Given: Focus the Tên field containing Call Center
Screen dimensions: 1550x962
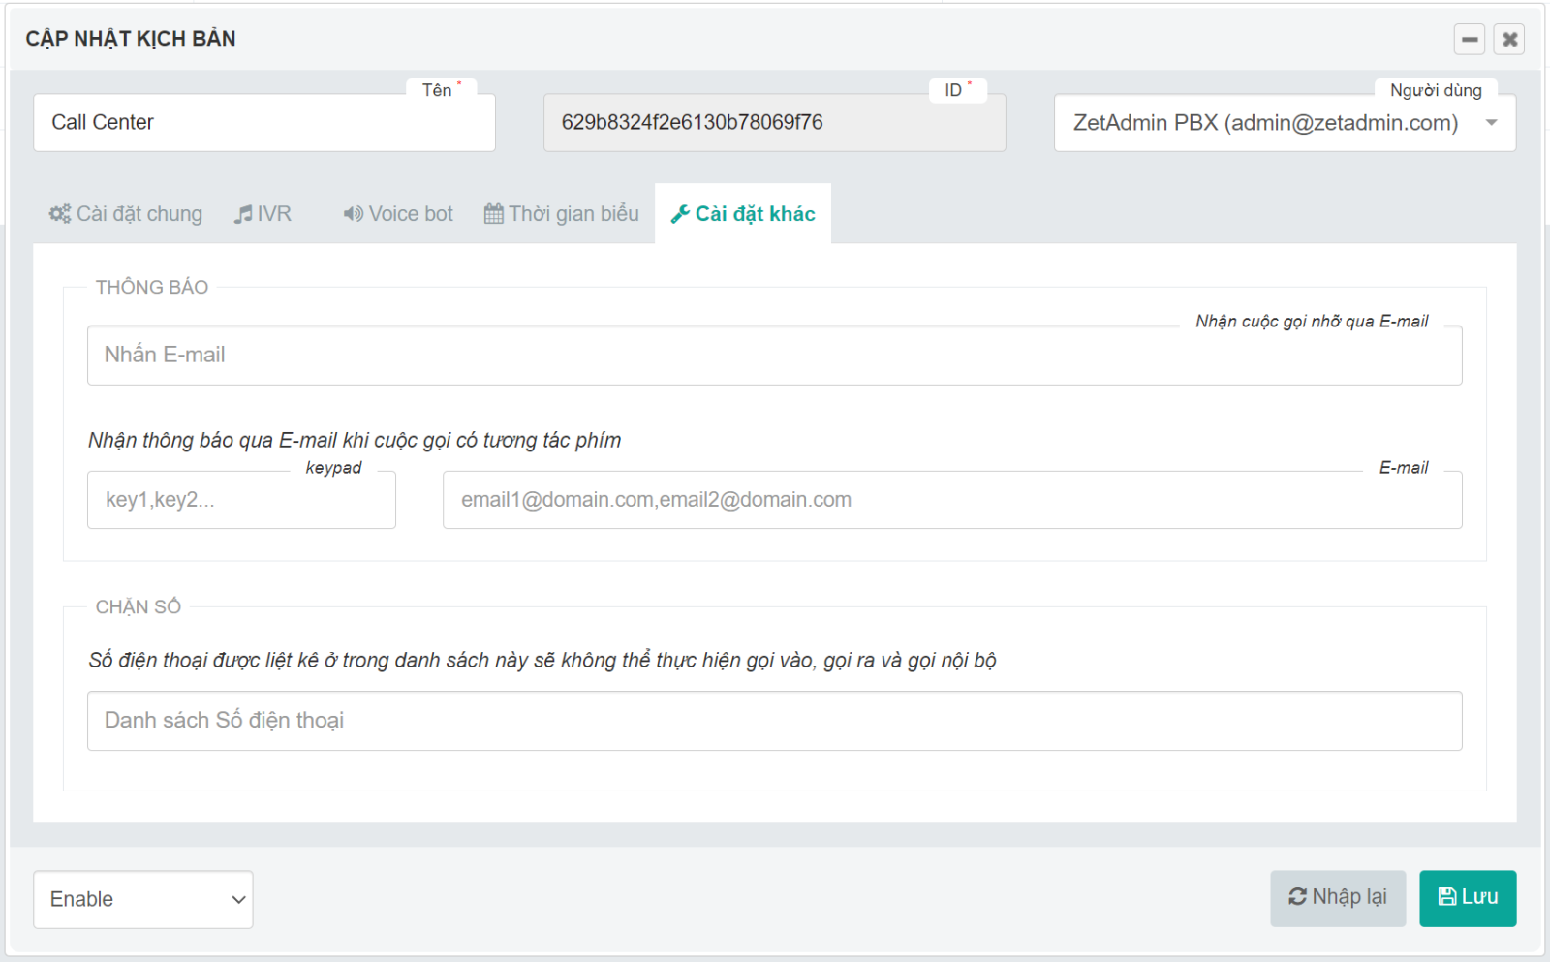Looking at the screenshot, I should tap(263, 123).
